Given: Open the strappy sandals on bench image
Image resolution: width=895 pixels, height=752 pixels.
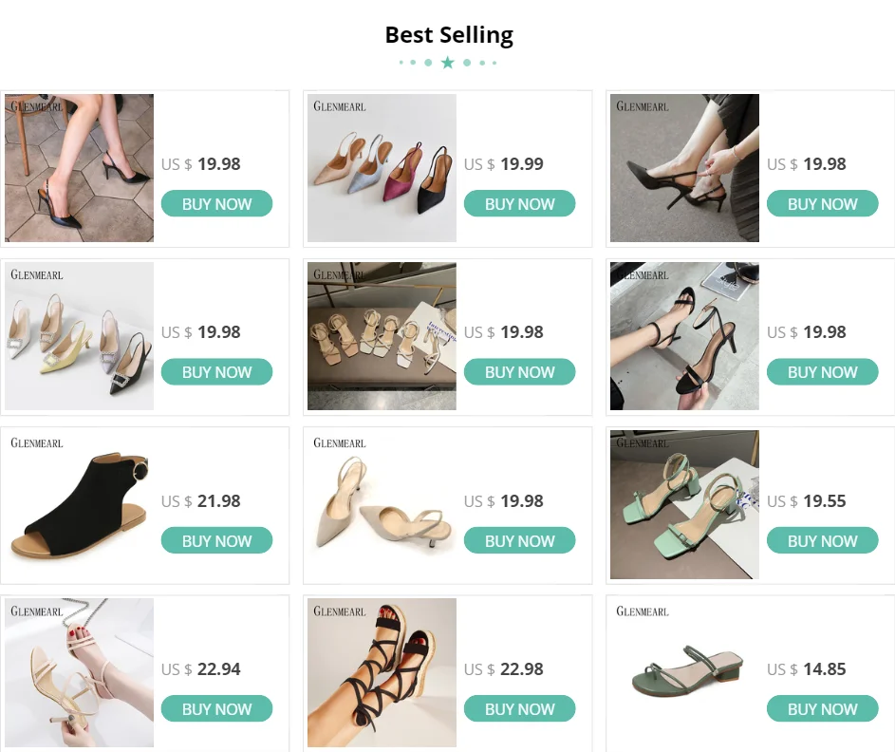Looking at the screenshot, I should [x=382, y=336].
